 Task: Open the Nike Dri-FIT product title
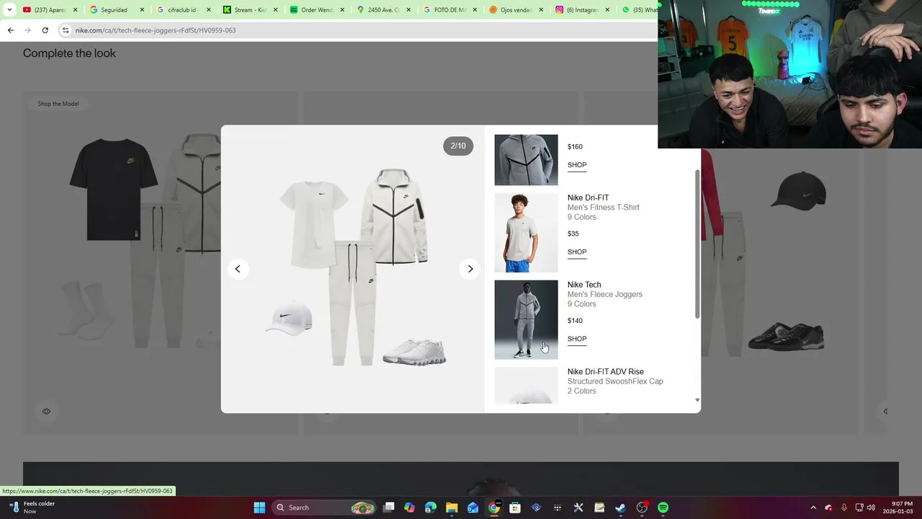coord(588,198)
